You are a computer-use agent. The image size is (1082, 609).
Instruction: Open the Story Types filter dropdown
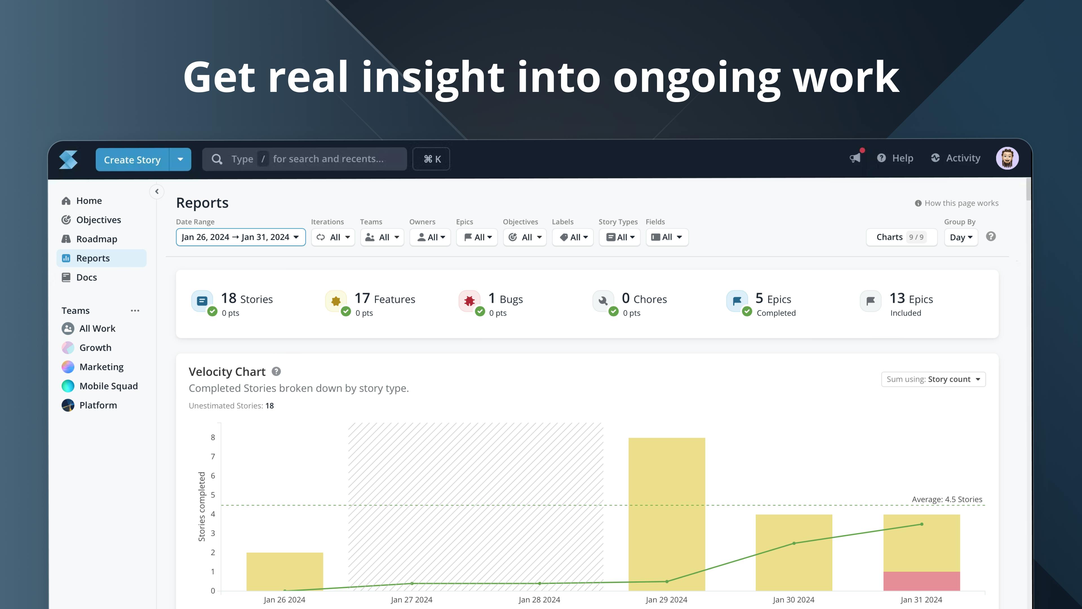click(620, 237)
